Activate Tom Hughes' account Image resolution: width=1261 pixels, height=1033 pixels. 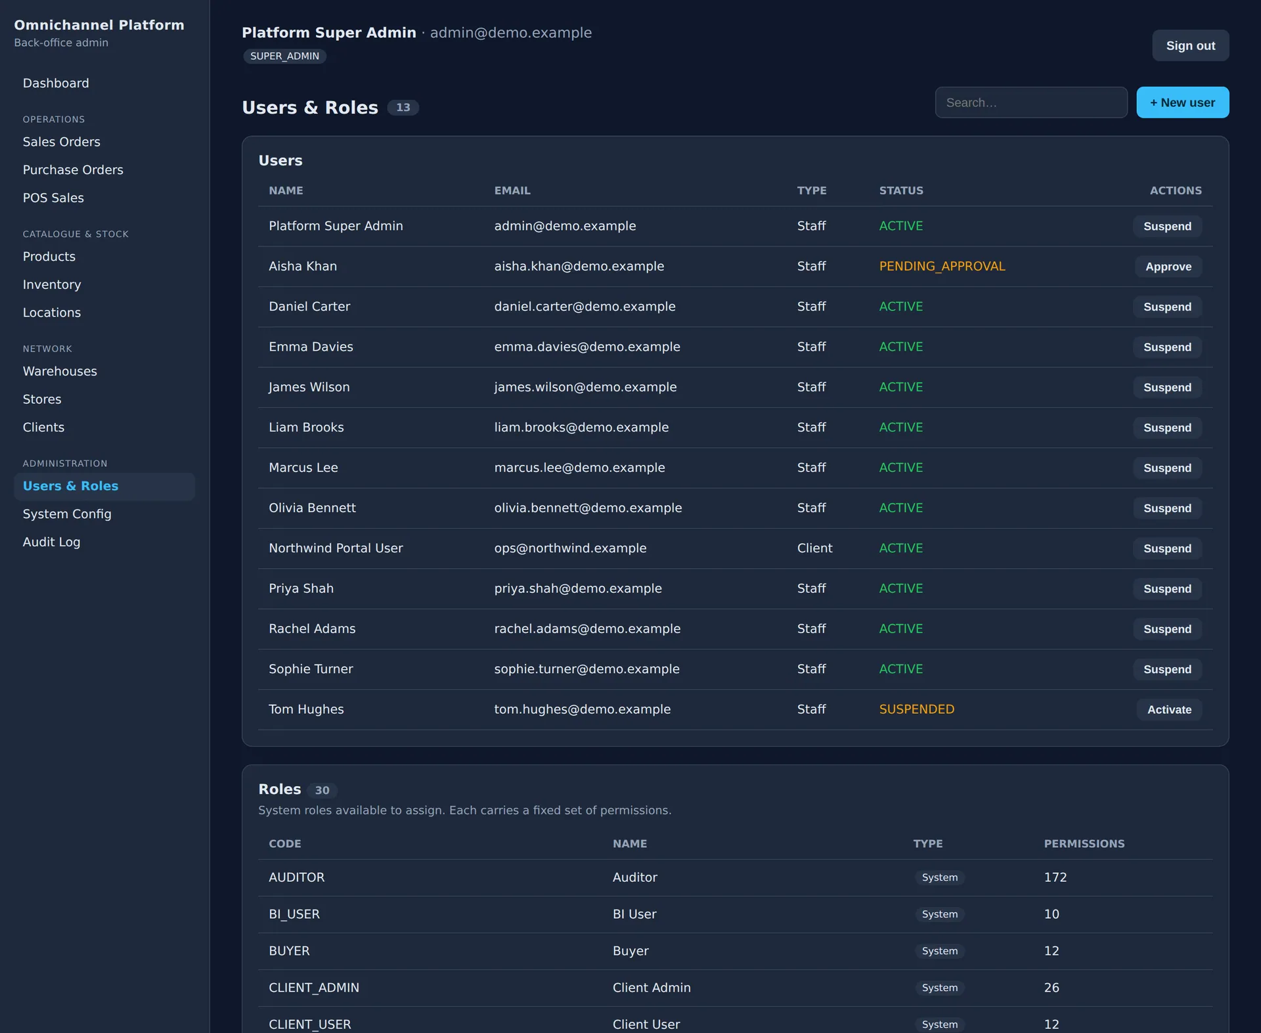click(x=1169, y=710)
